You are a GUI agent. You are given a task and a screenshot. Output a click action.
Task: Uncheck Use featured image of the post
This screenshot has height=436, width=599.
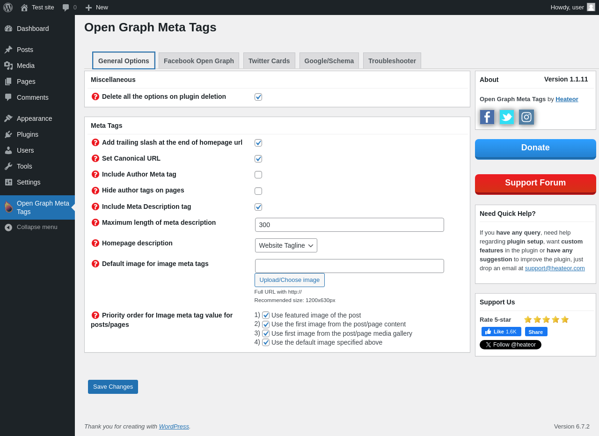(x=266, y=315)
